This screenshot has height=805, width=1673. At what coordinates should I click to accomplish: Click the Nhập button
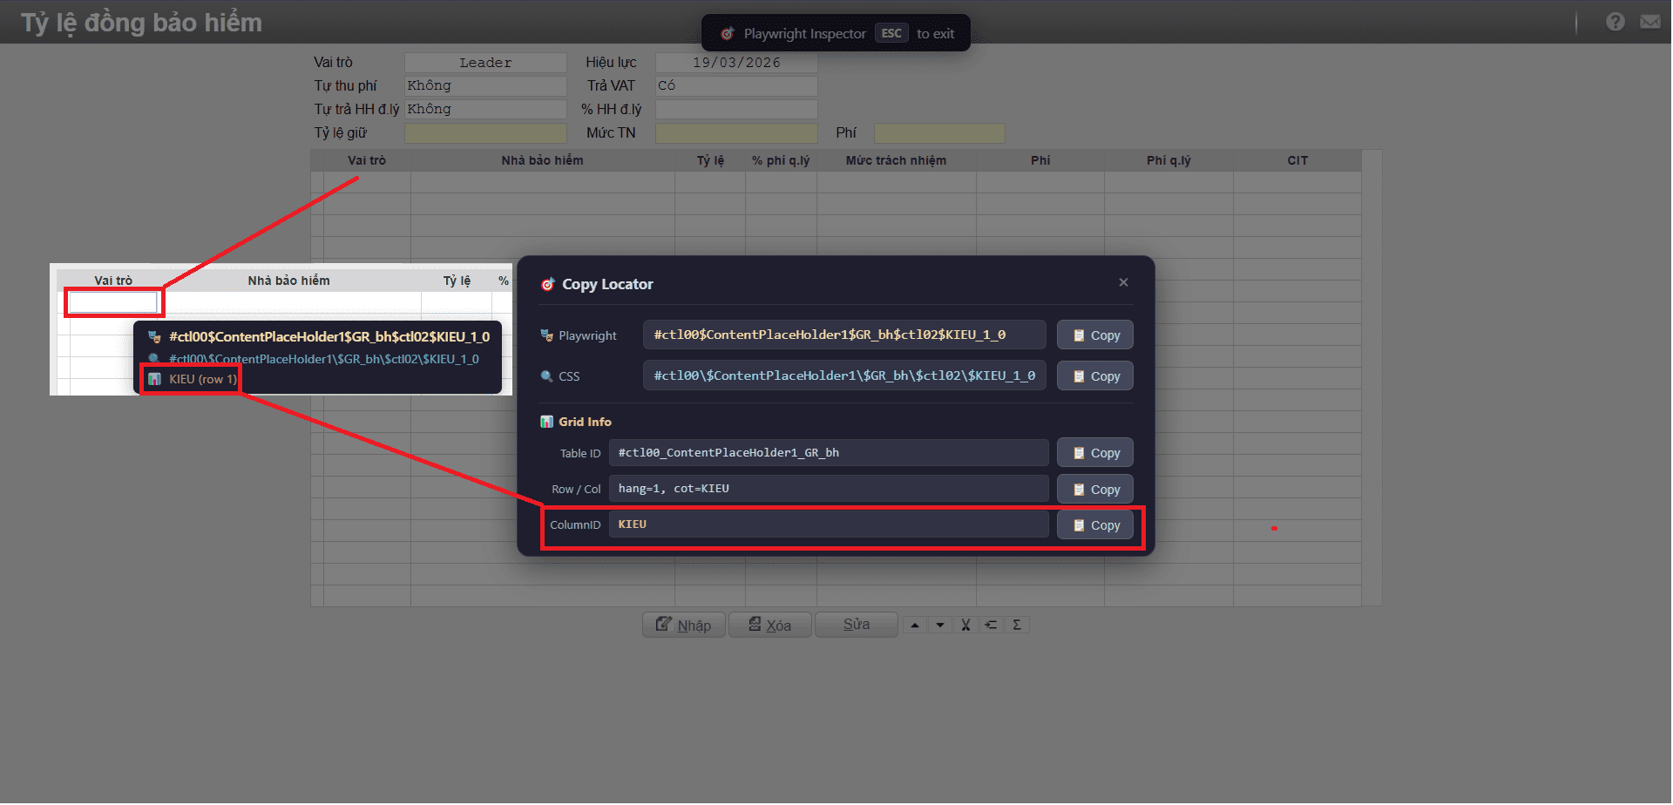pos(684,625)
